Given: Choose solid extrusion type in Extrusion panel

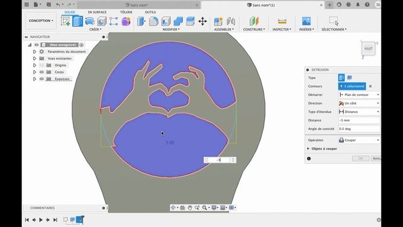Looking at the screenshot, I should point(341,78).
